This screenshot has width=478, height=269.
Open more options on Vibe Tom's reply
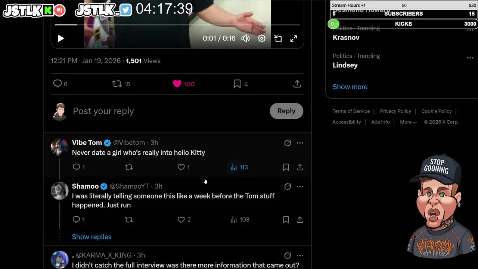click(x=300, y=143)
